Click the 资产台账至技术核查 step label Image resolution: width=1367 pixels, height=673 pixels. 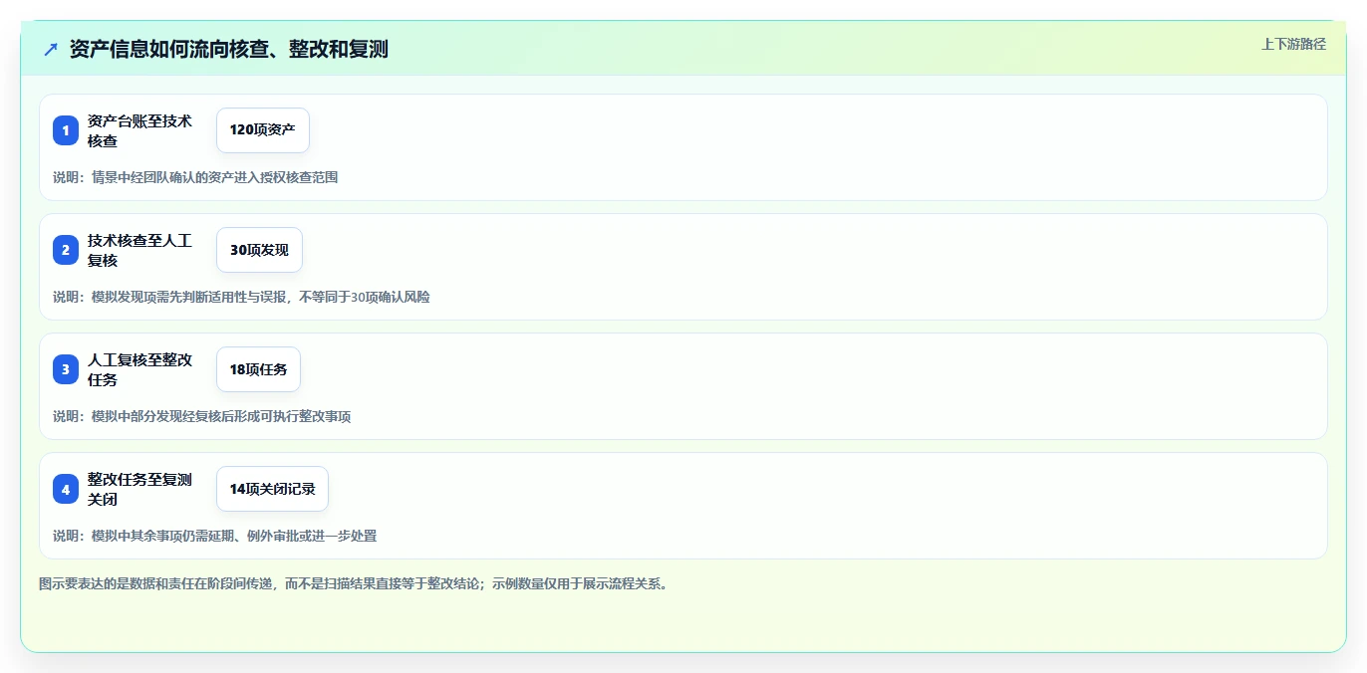pos(140,130)
